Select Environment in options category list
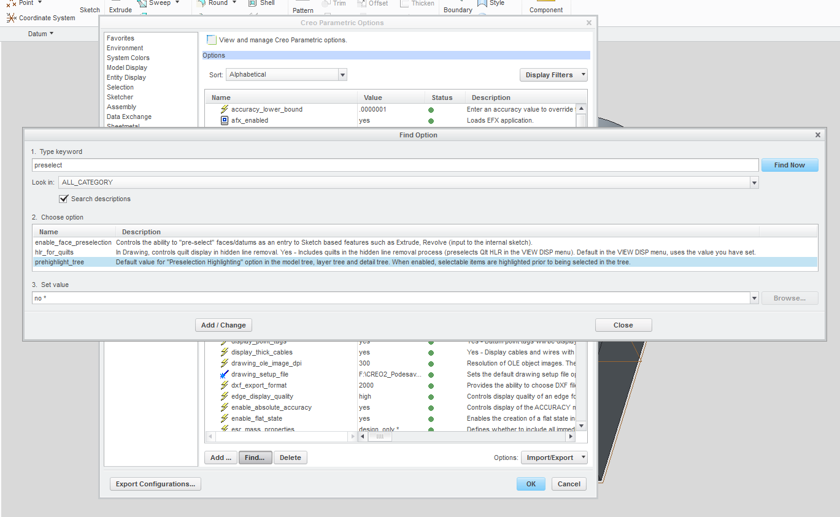 (x=125, y=48)
